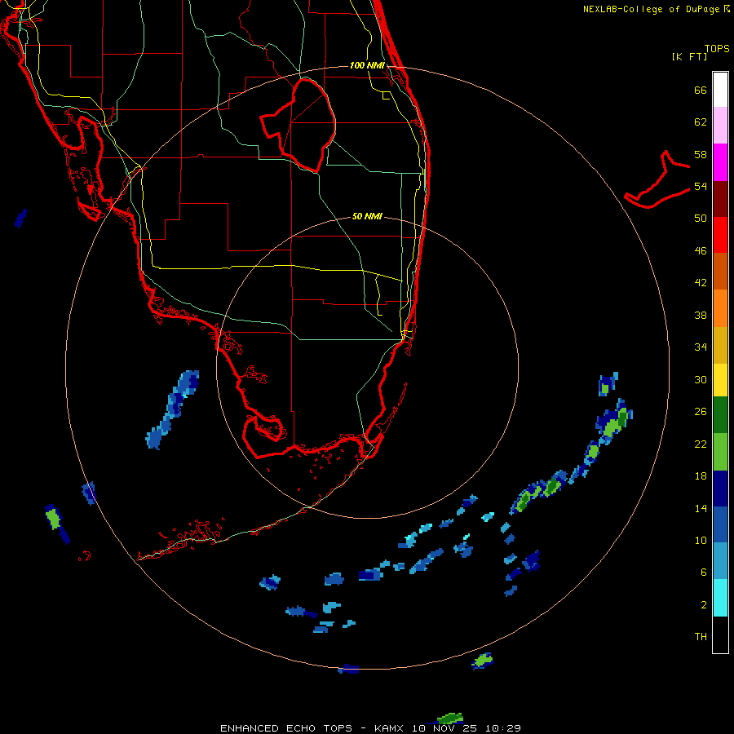Screen dimensions: 734x734
Task: Choose the light green legend swatch
Action: pyautogui.click(x=720, y=452)
